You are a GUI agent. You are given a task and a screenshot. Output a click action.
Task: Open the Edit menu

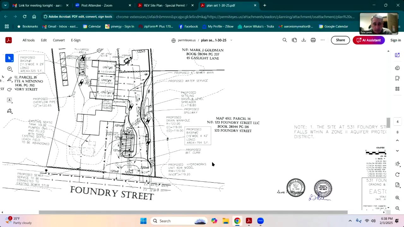(x=44, y=40)
